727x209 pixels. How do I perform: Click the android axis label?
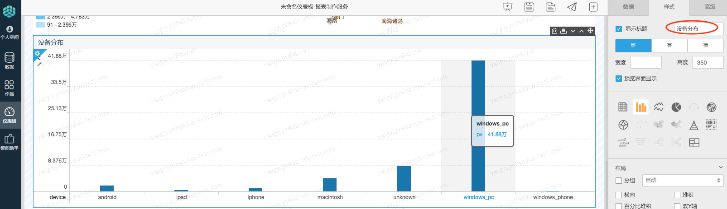[107, 197]
